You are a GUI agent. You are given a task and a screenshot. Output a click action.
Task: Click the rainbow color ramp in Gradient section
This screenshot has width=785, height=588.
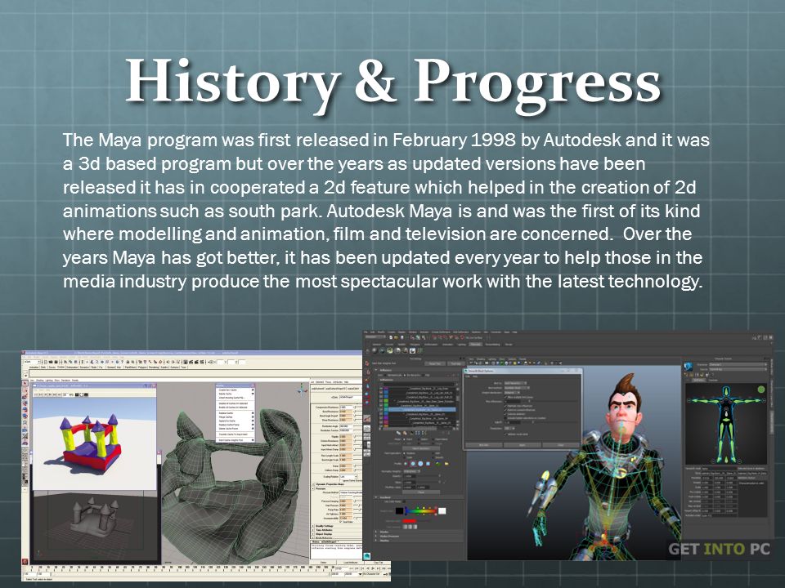(x=420, y=511)
